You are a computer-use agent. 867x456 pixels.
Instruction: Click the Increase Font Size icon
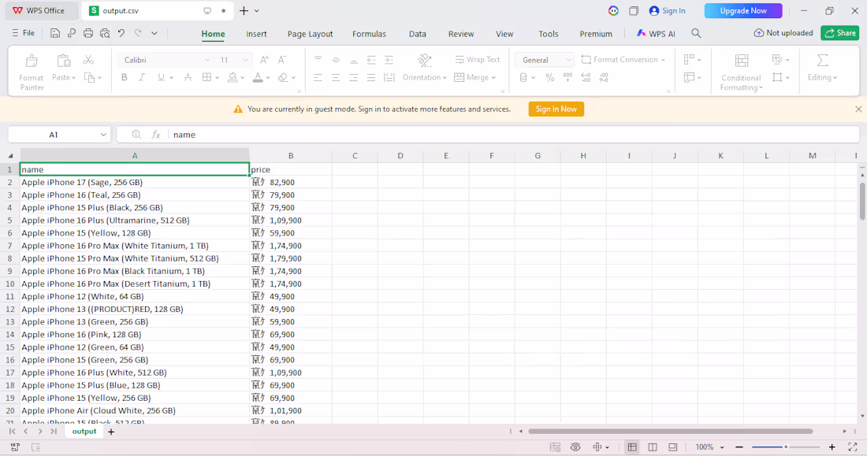(x=264, y=60)
